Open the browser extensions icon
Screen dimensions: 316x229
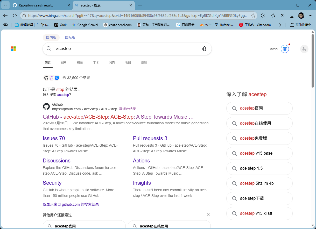coord(263,16)
